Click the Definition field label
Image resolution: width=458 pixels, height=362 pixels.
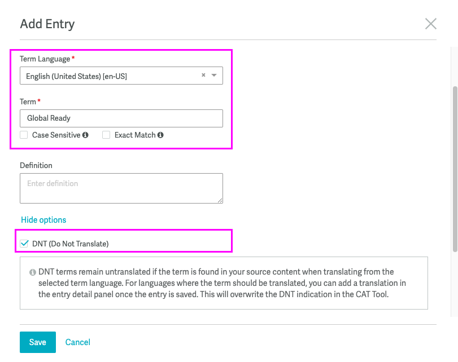pyautogui.click(x=36, y=165)
